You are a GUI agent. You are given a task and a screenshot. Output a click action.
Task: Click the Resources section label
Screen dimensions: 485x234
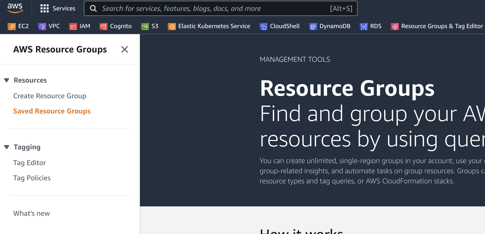30,80
